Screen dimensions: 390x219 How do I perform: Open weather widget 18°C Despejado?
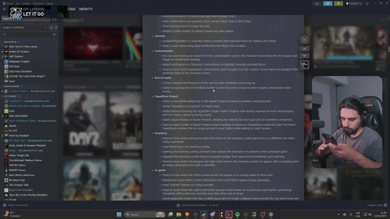coord(12,214)
